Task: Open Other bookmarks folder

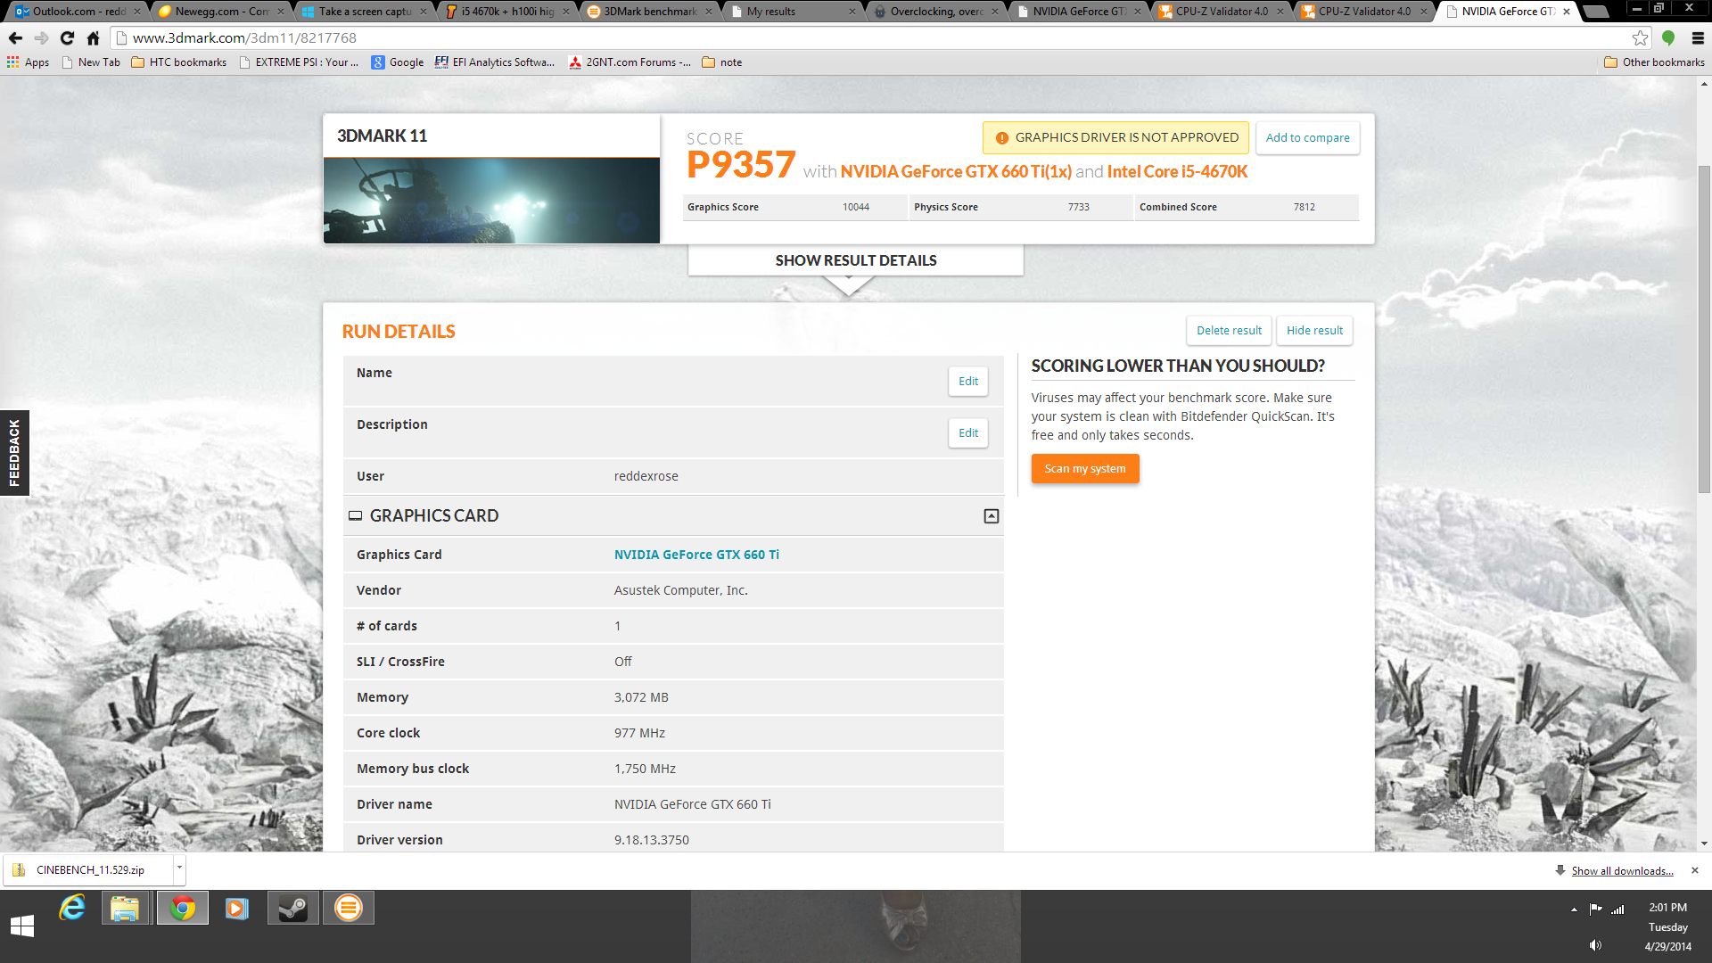Action: (x=1654, y=62)
